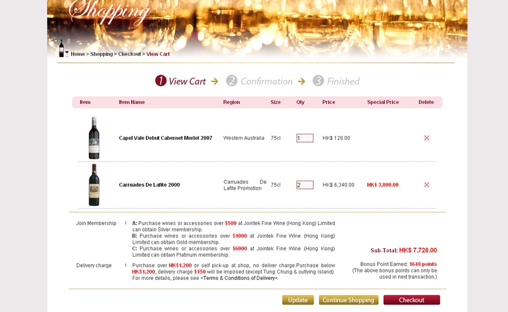Click the Region column header
508x312 pixels.
point(231,102)
